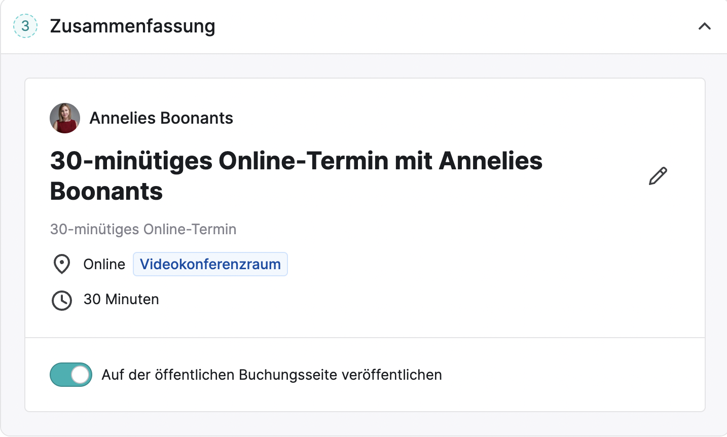
Task: Click the name Annelies Boonants beside avatar
Action: tap(161, 118)
